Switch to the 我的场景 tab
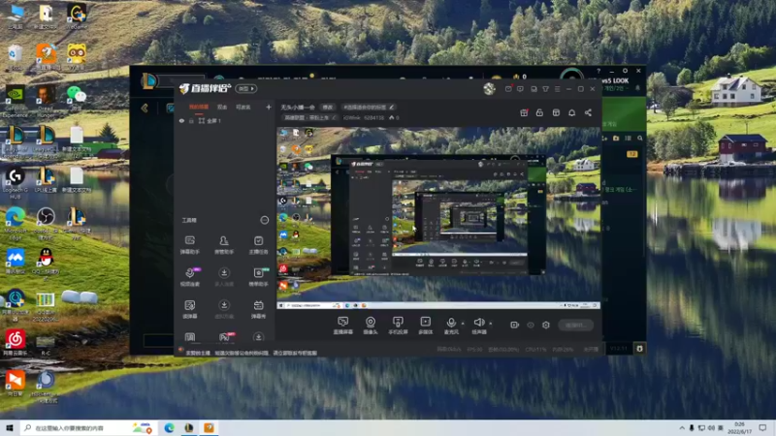The width and height of the screenshot is (776, 436). 199,107
